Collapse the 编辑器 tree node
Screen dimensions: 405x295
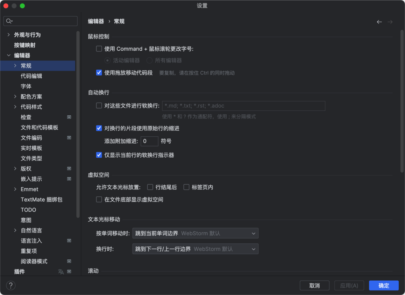click(x=8, y=55)
